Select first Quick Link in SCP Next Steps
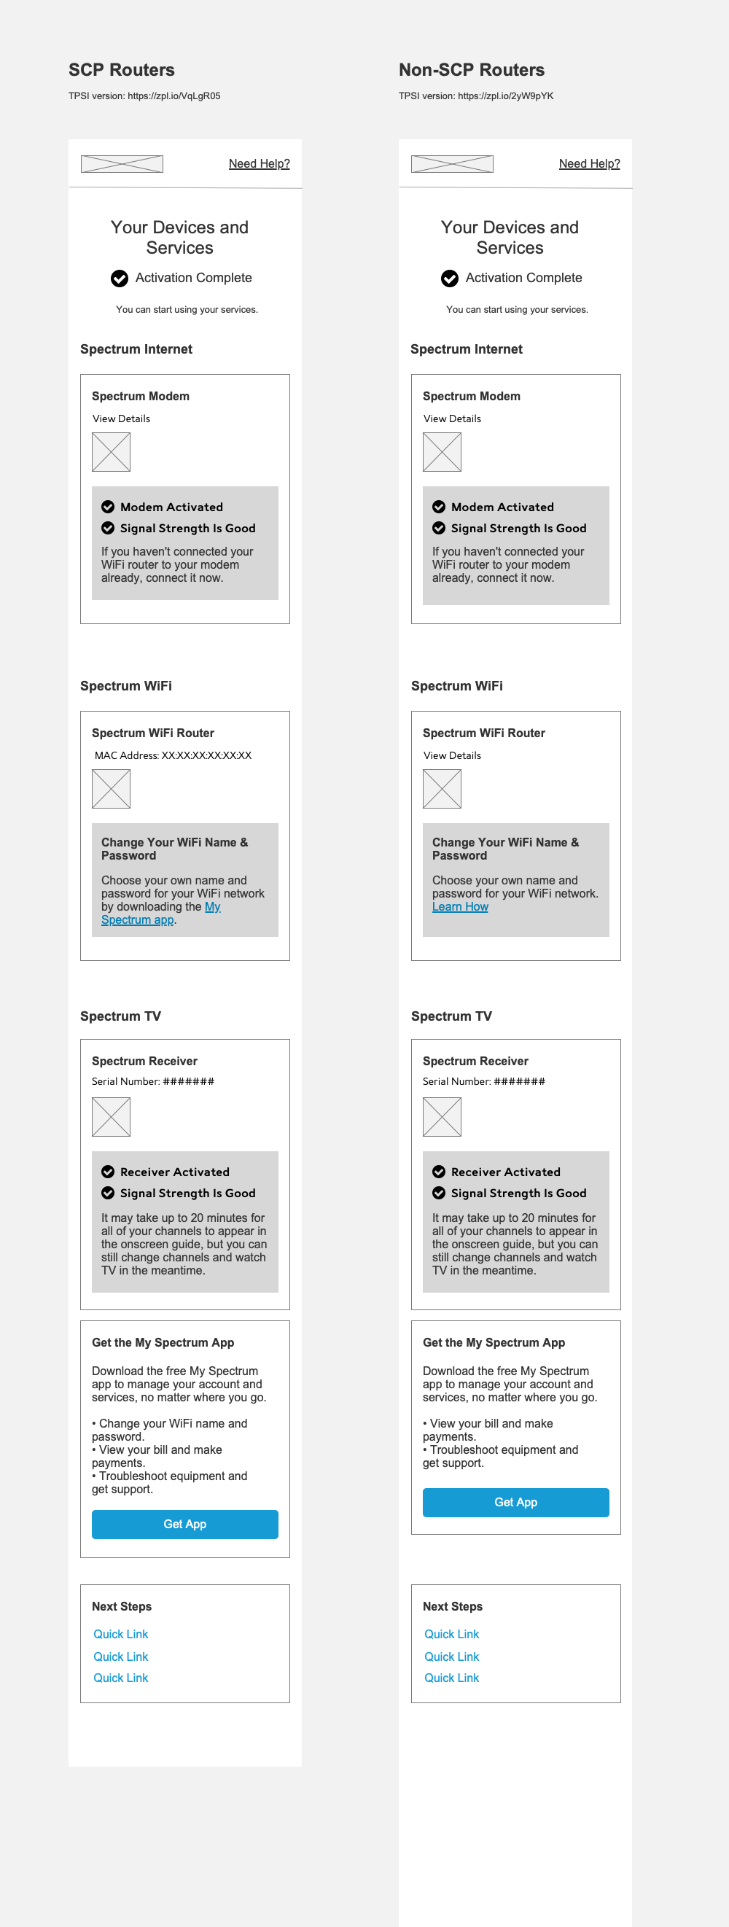The image size is (729, 1927). click(x=121, y=1634)
